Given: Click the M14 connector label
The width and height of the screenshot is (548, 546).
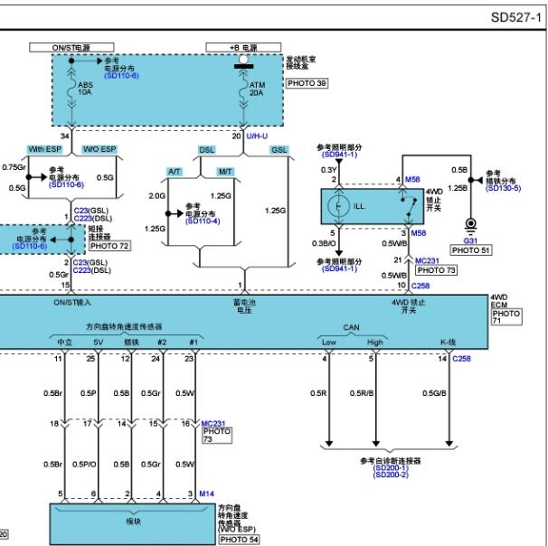Looking at the screenshot, I should click(206, 494).
